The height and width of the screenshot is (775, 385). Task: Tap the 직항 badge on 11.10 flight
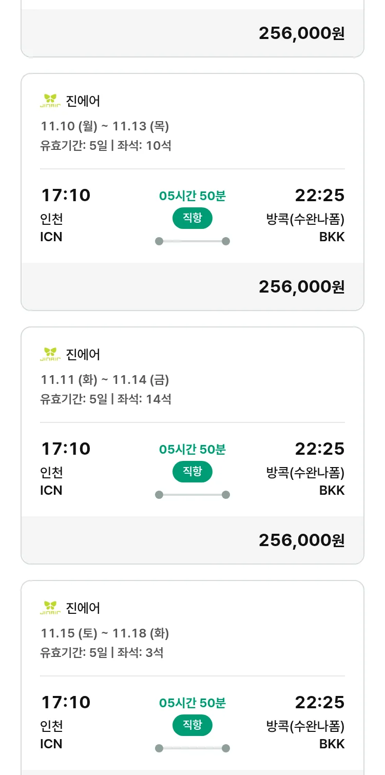(192, 218)
